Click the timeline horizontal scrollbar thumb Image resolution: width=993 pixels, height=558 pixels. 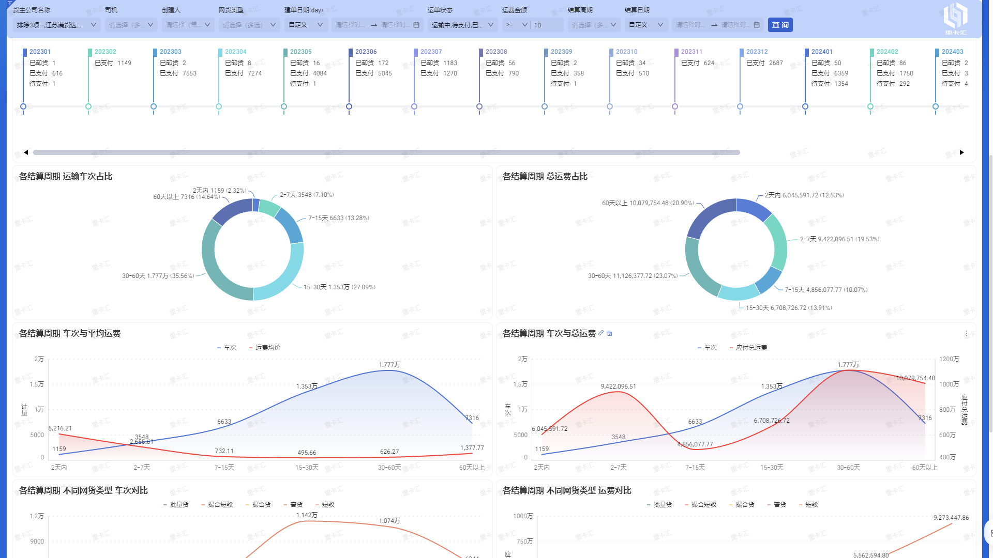(386, 152)
